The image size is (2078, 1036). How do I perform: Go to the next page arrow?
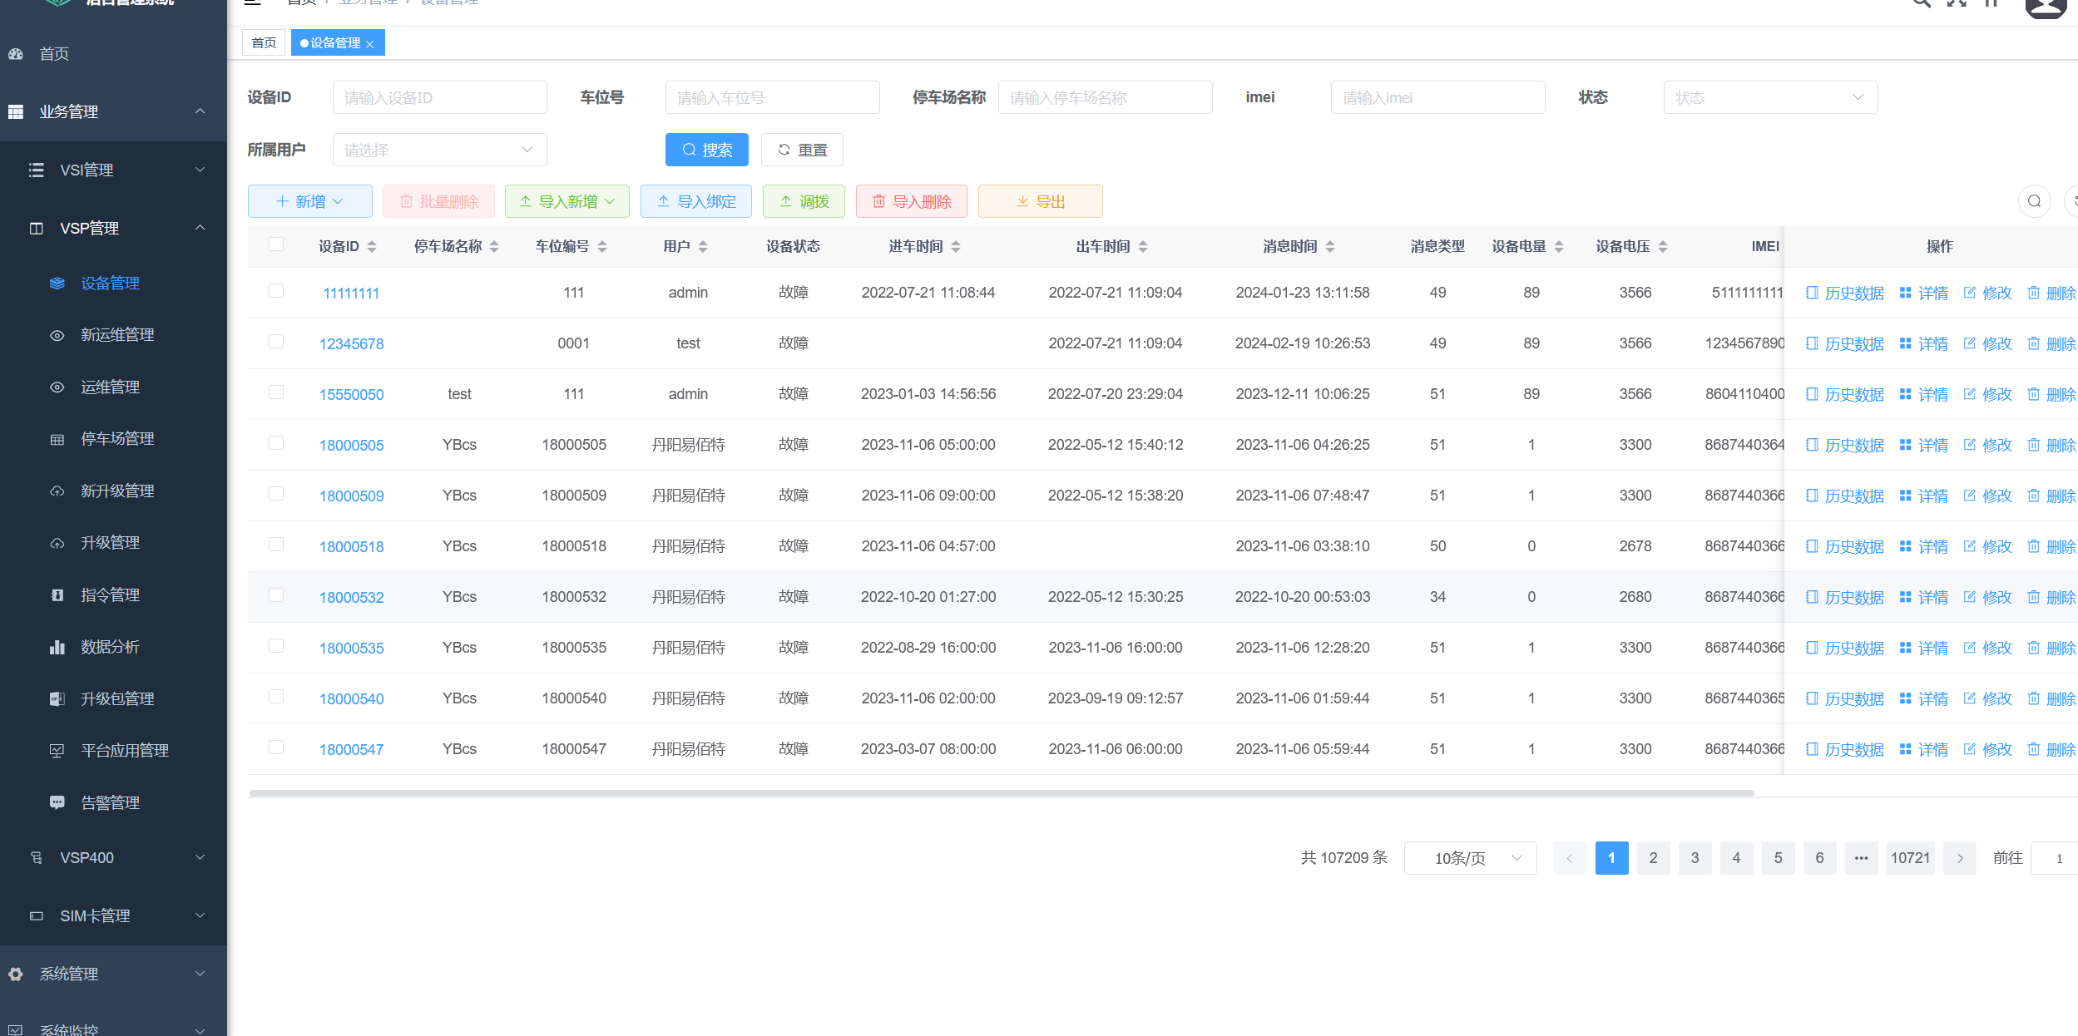[x=1959, y=858]
